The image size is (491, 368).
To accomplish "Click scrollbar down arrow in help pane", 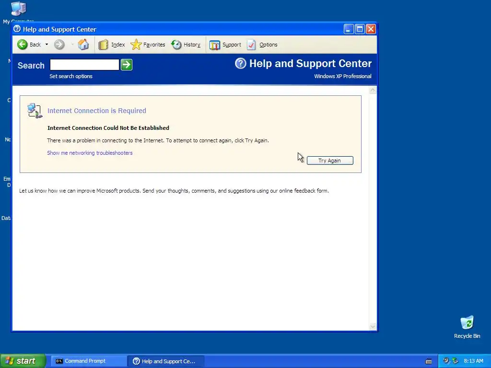I will (x=373, y=327).
